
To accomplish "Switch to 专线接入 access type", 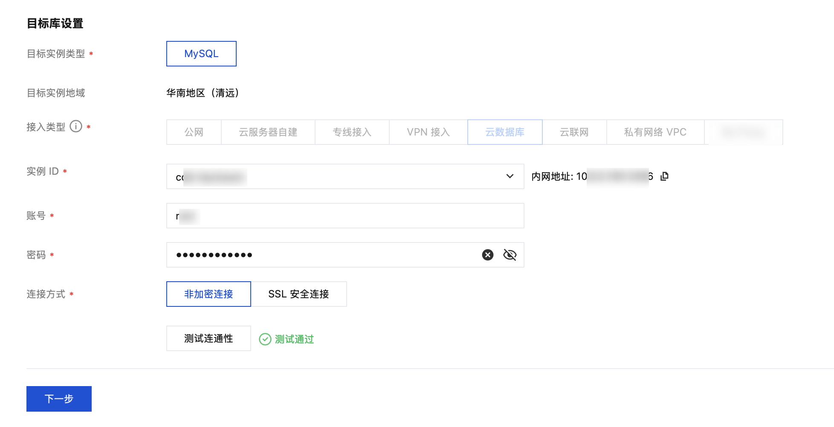I will [x=352, y=132].
